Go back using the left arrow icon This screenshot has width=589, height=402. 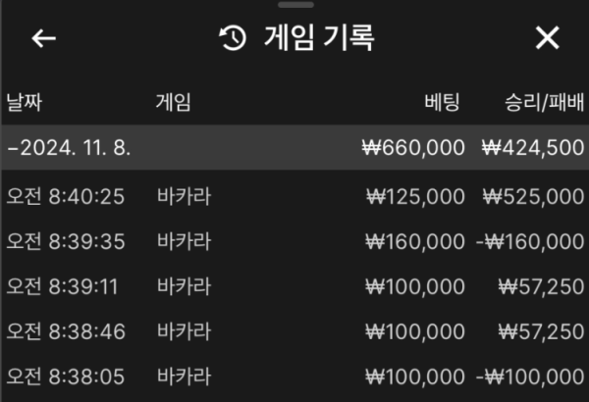(x=43, y=38)
